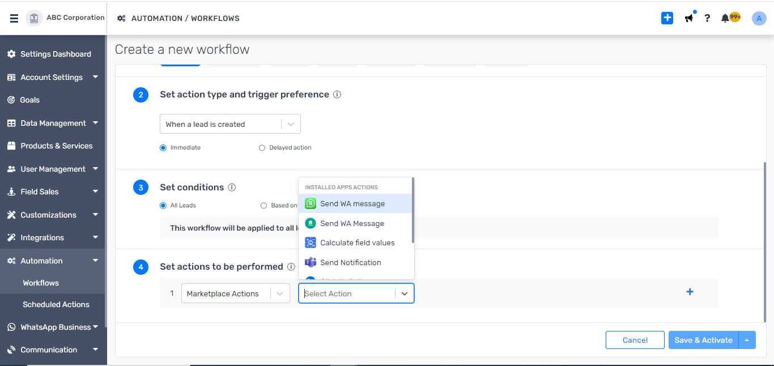Click the Save & Activate button
The height and width of the screenshot is (366, 774).
click(703, 340)
